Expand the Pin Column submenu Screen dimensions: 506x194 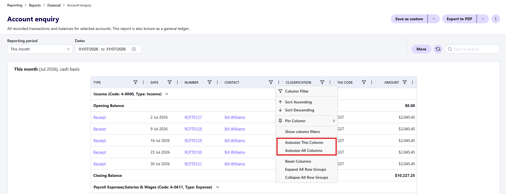(306, 121)
